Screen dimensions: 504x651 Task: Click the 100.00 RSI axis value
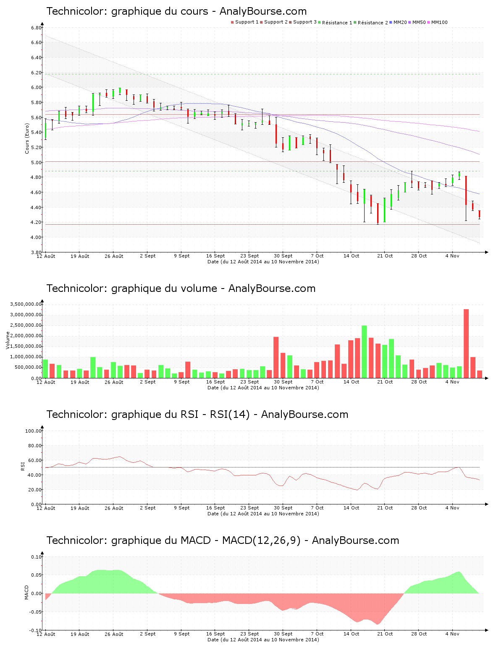click(34, 431)
